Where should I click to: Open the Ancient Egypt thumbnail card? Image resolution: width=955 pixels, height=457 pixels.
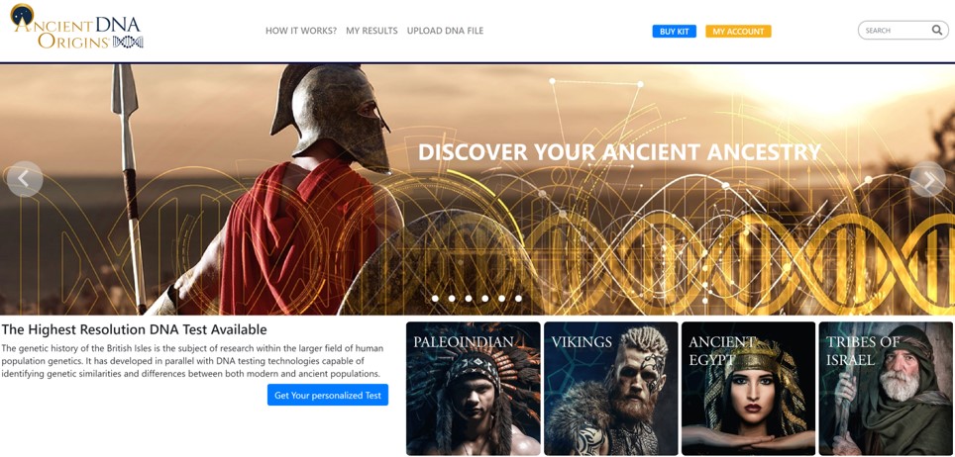[749, 388]
